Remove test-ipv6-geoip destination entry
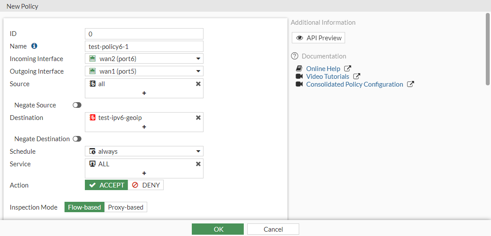 (198, 118)
